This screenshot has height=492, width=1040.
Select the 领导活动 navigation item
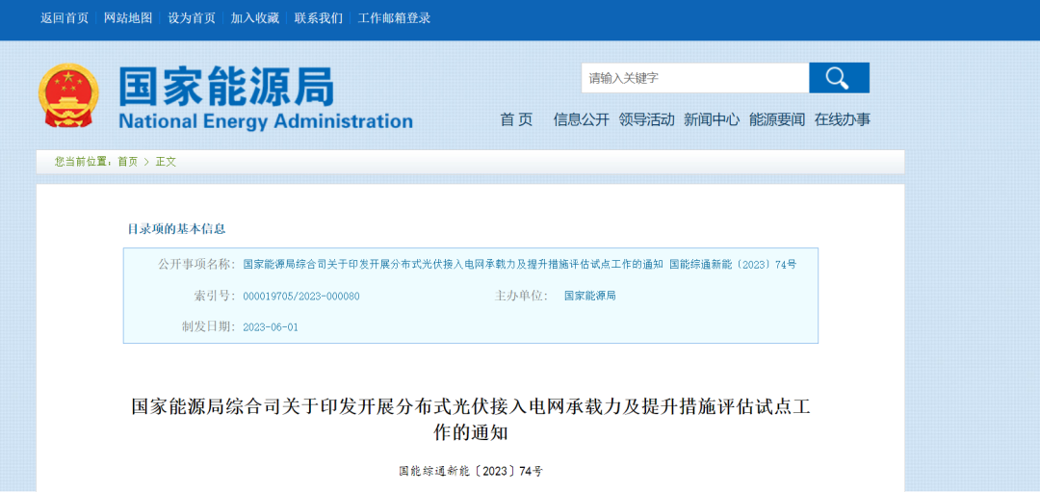(647, 119)
